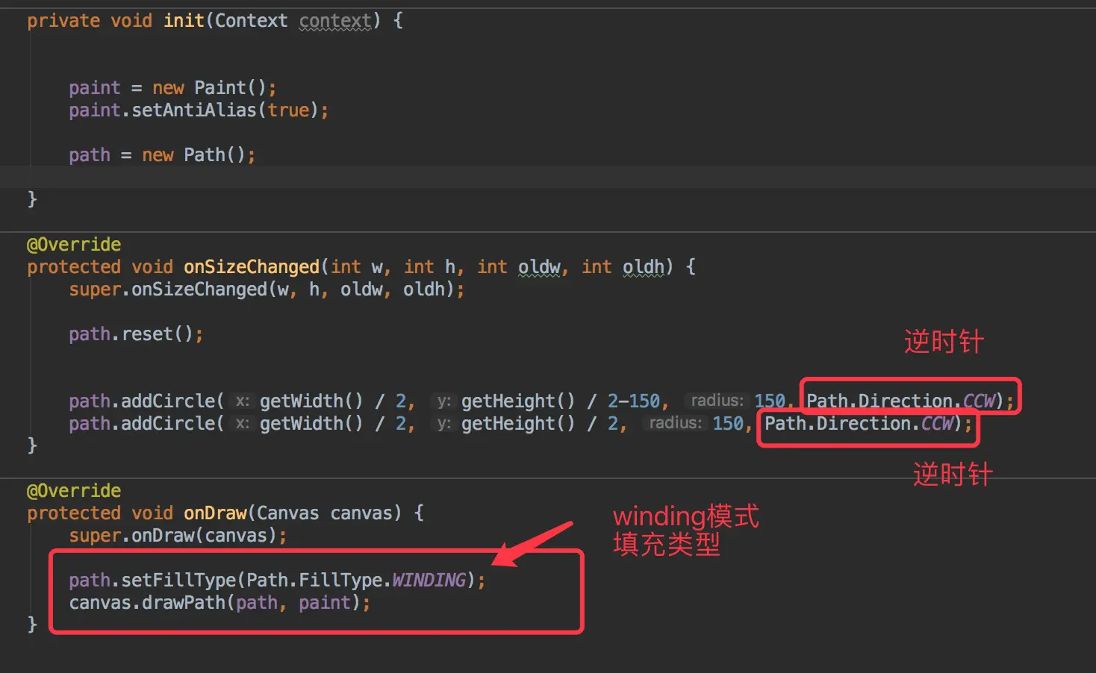Image resolution: width=1096 pixels, height=673 pixels.
Task: Click the "Canvas" type in onDraw's signature
Action: tap(288, 513)
